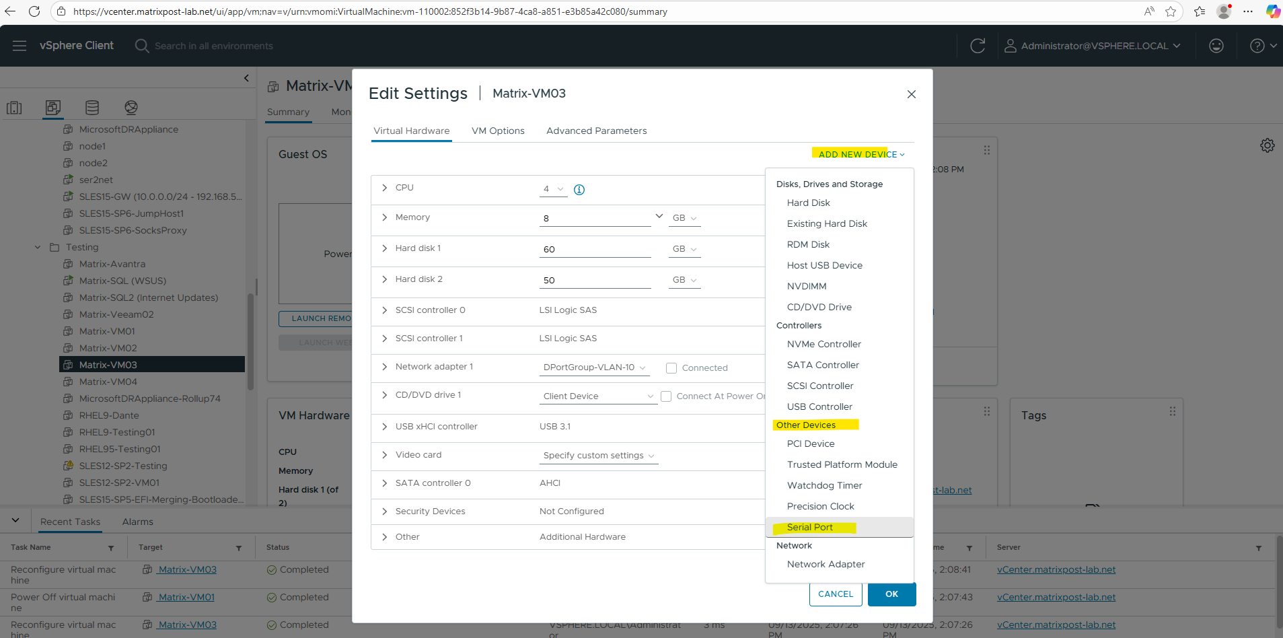Filter the Target column
This screenshot has width=1283, height=638.
239,548
